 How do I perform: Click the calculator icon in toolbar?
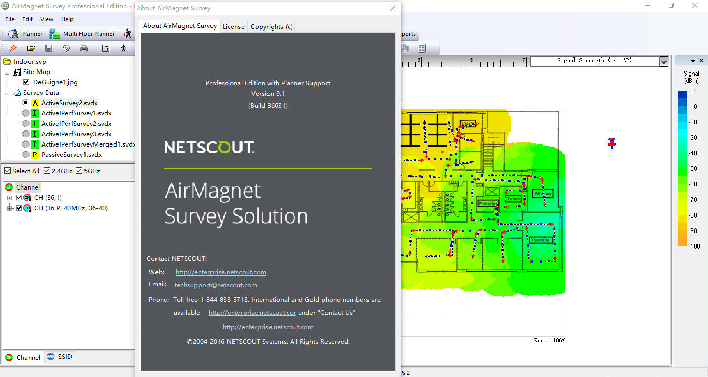coord(421,48)
